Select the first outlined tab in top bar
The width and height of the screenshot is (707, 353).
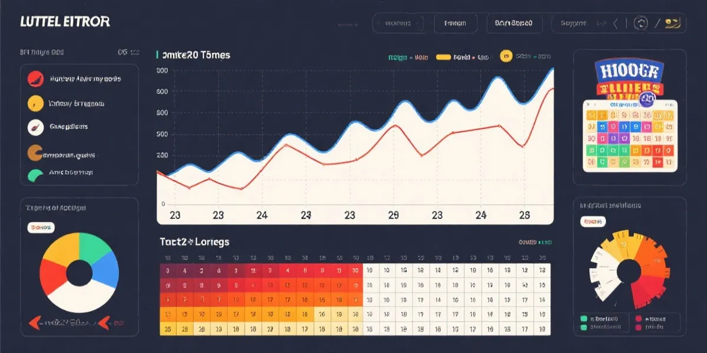[x=399, y=24]
